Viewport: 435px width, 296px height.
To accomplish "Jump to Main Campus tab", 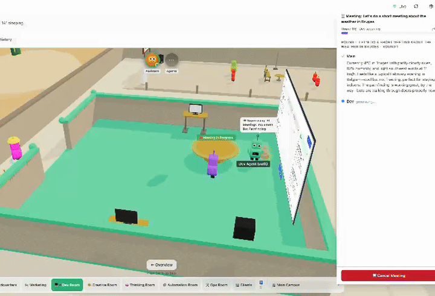I will (x=286, y=285).
